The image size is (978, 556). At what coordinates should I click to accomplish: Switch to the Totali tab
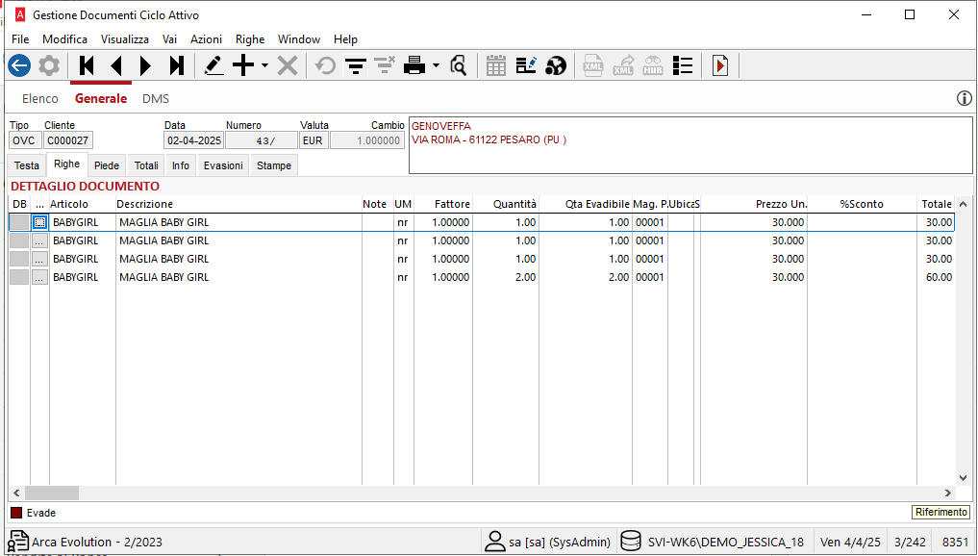pos(146,165)
